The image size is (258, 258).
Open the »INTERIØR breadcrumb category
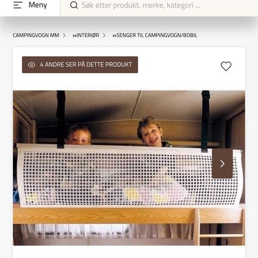click(x=85, y=35)
